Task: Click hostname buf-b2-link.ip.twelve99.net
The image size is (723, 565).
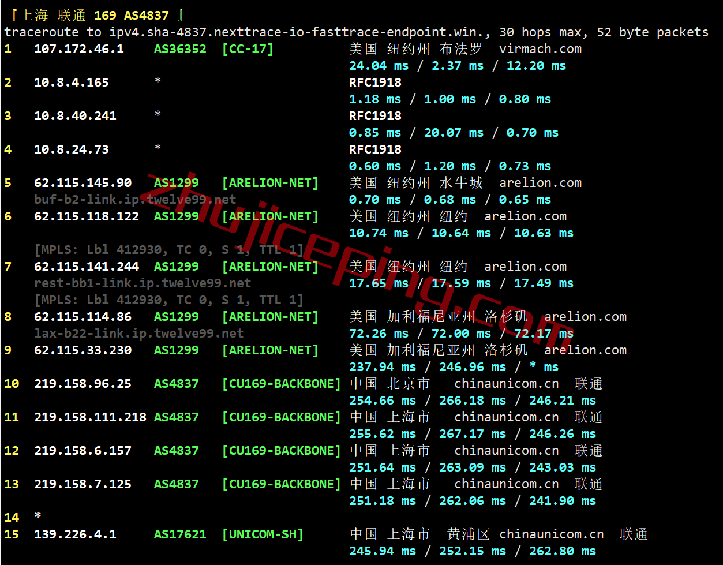Action: [x=135, y=200]
